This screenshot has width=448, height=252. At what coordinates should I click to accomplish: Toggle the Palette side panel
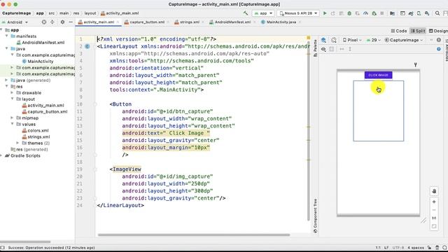point(315,48)
